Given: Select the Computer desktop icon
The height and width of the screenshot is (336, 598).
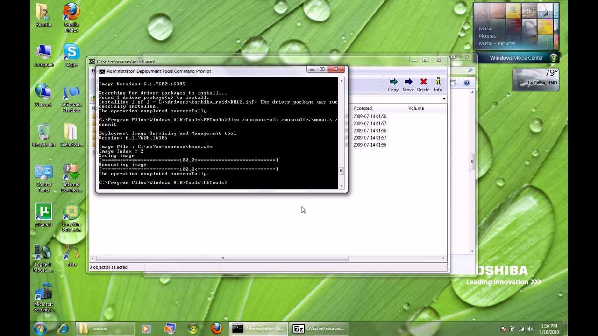Looking at the screenshot, I should pyautogui.click(x=43, y=55).
